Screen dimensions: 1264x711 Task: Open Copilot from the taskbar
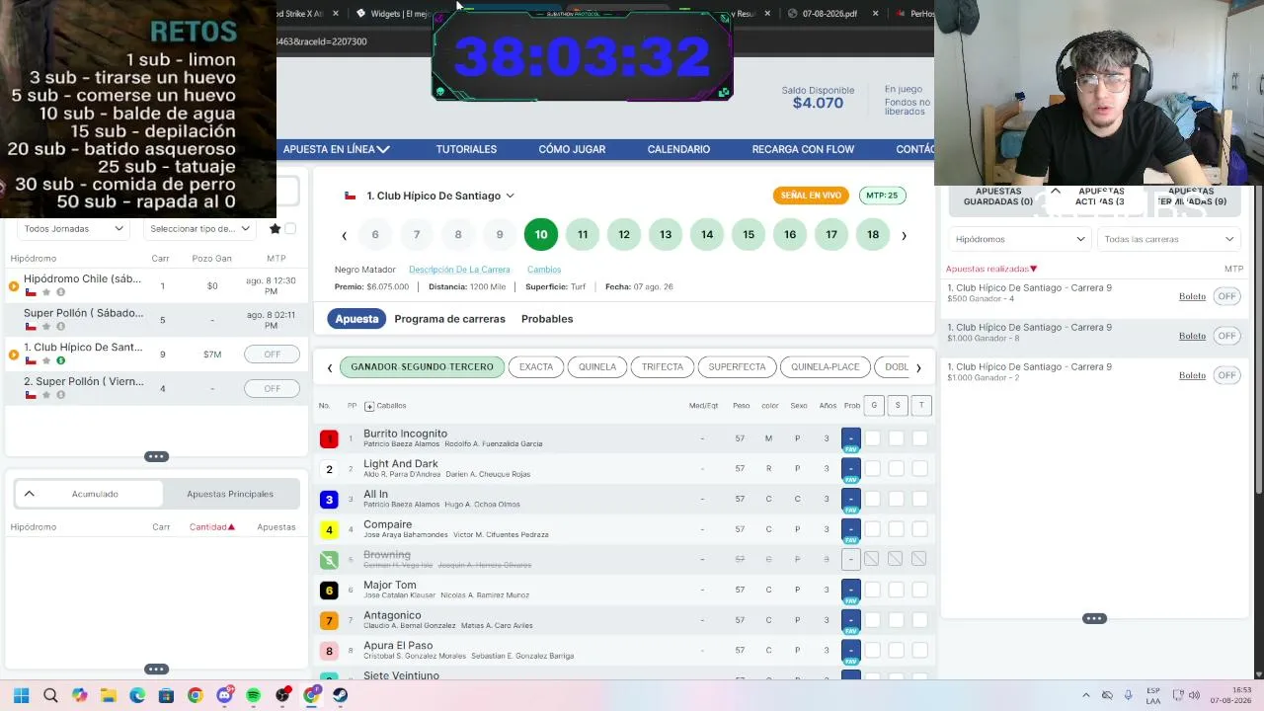click(79, 695)
